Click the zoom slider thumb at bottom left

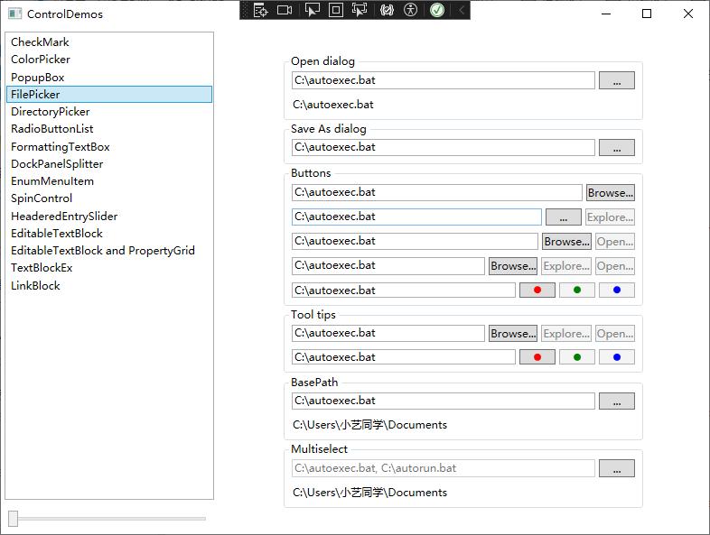[13, 518]
